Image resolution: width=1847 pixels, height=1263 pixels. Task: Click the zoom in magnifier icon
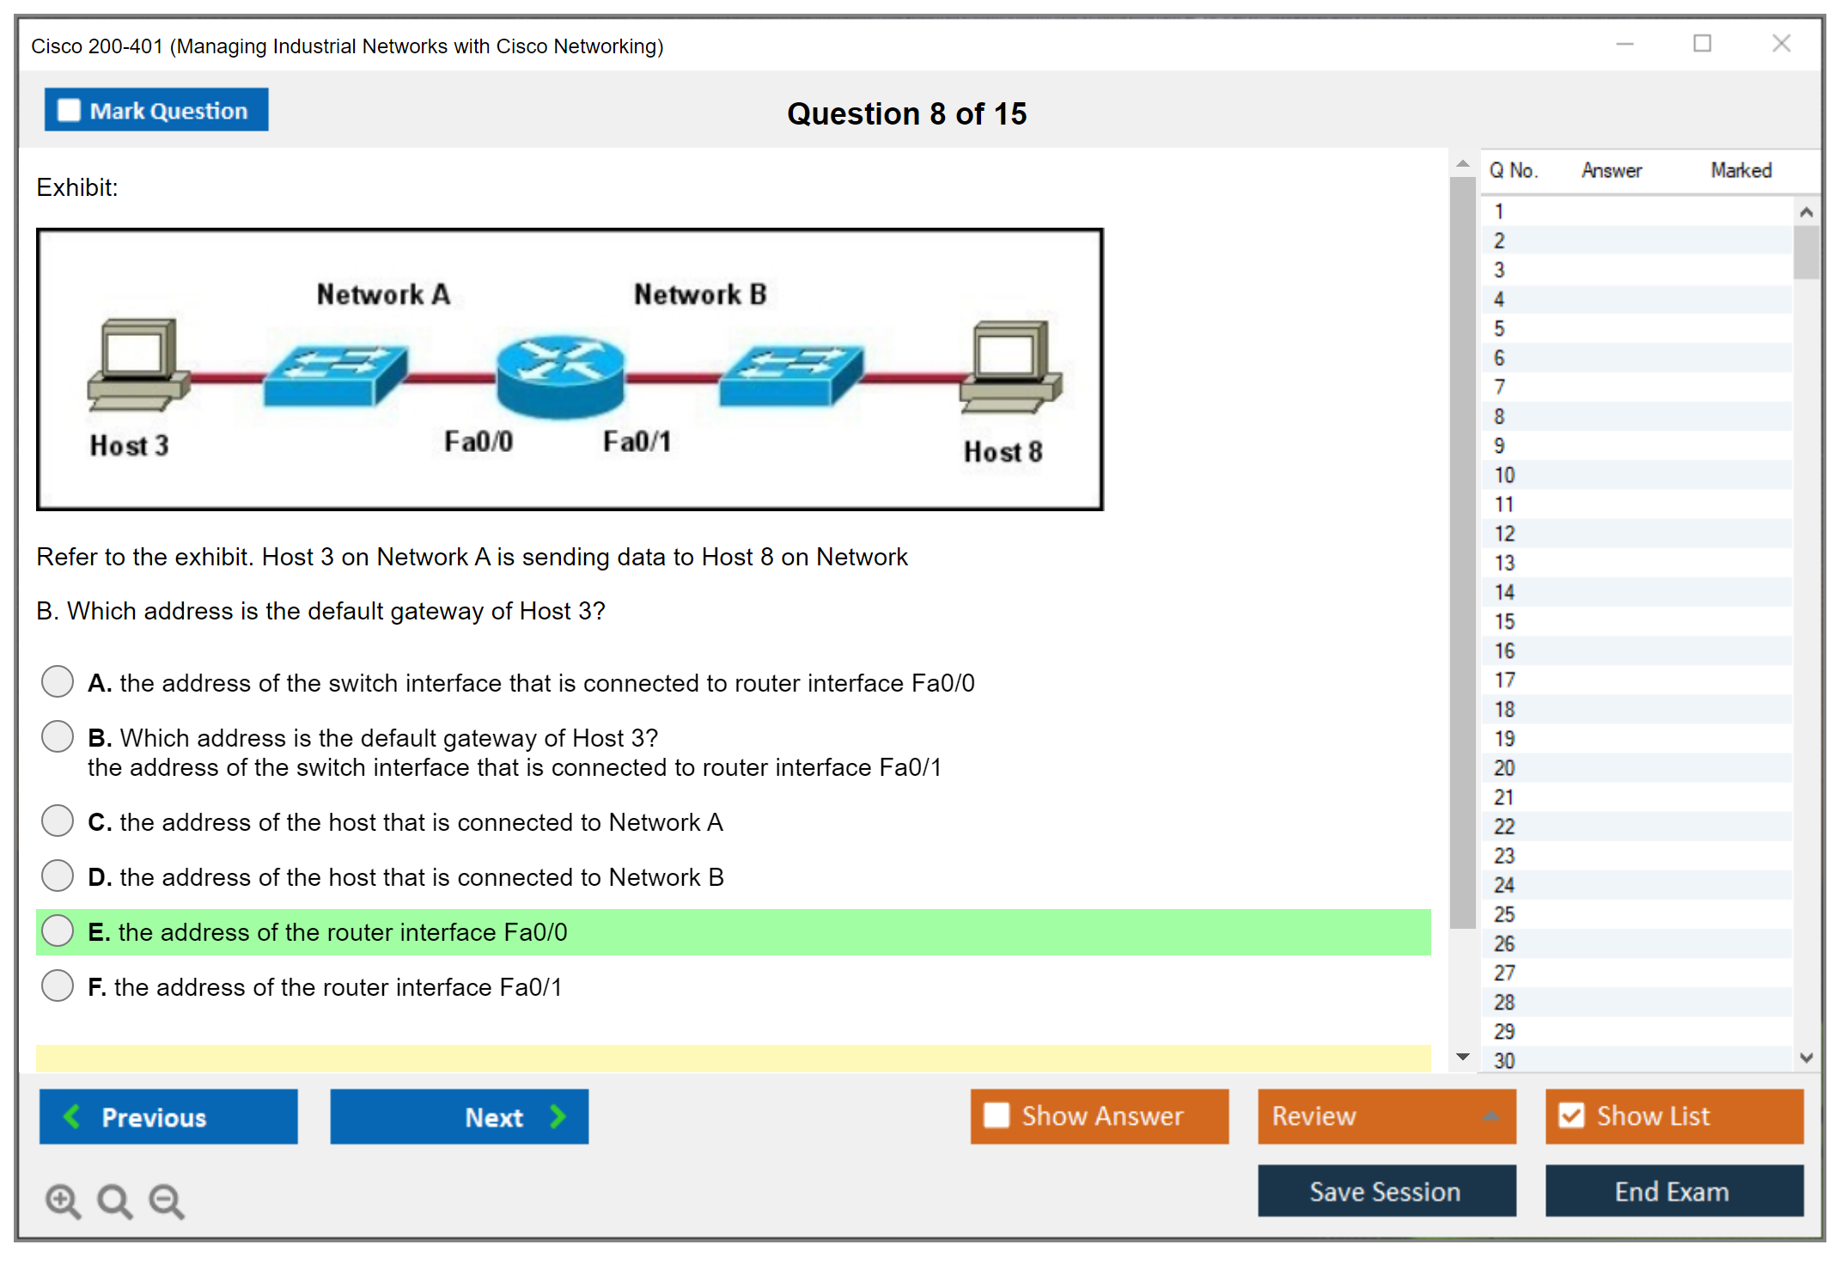point(63,1201)
